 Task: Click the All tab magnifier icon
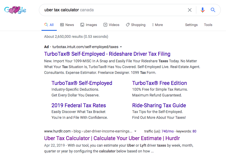coord(46,25)
